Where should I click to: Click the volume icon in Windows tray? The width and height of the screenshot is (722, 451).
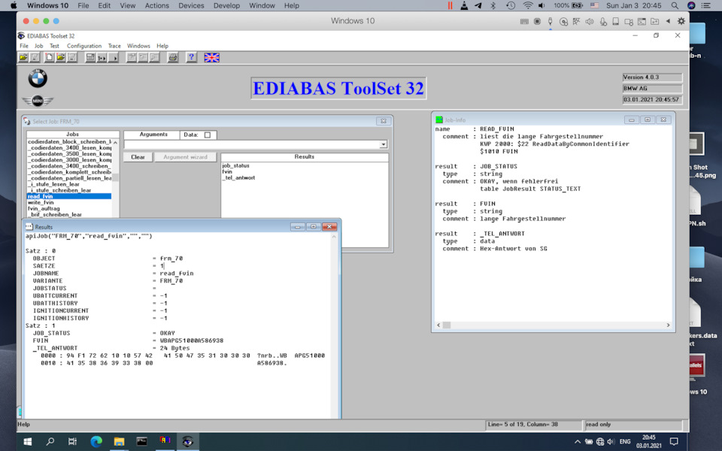coord(611,442)
